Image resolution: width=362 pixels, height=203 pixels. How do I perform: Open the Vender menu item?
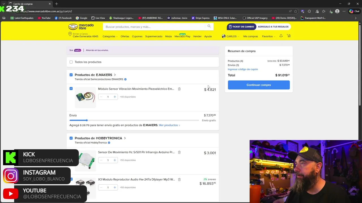click(197, 36)
